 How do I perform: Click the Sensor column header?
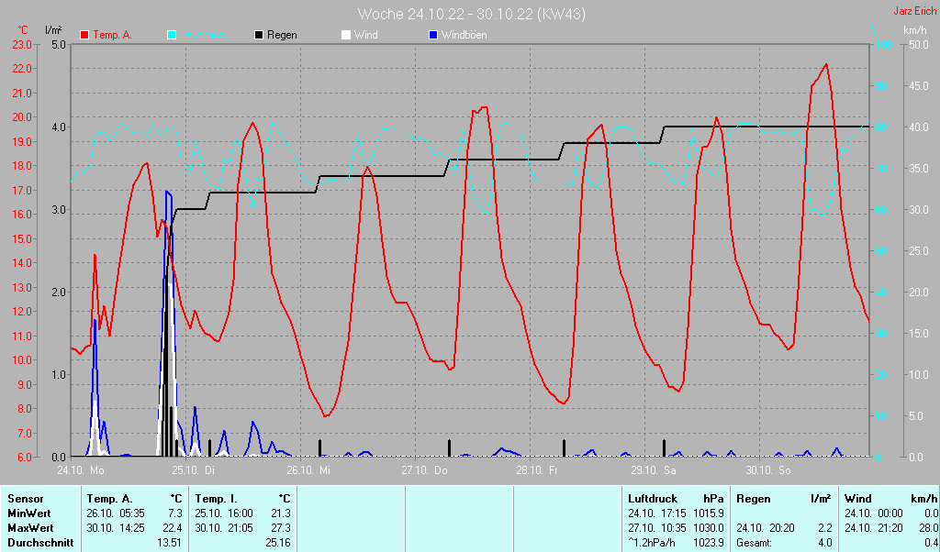[25, 499]
